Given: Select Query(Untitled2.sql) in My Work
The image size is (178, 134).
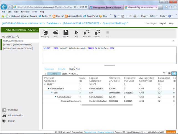Looking at the screenshot, I should 13,41.
